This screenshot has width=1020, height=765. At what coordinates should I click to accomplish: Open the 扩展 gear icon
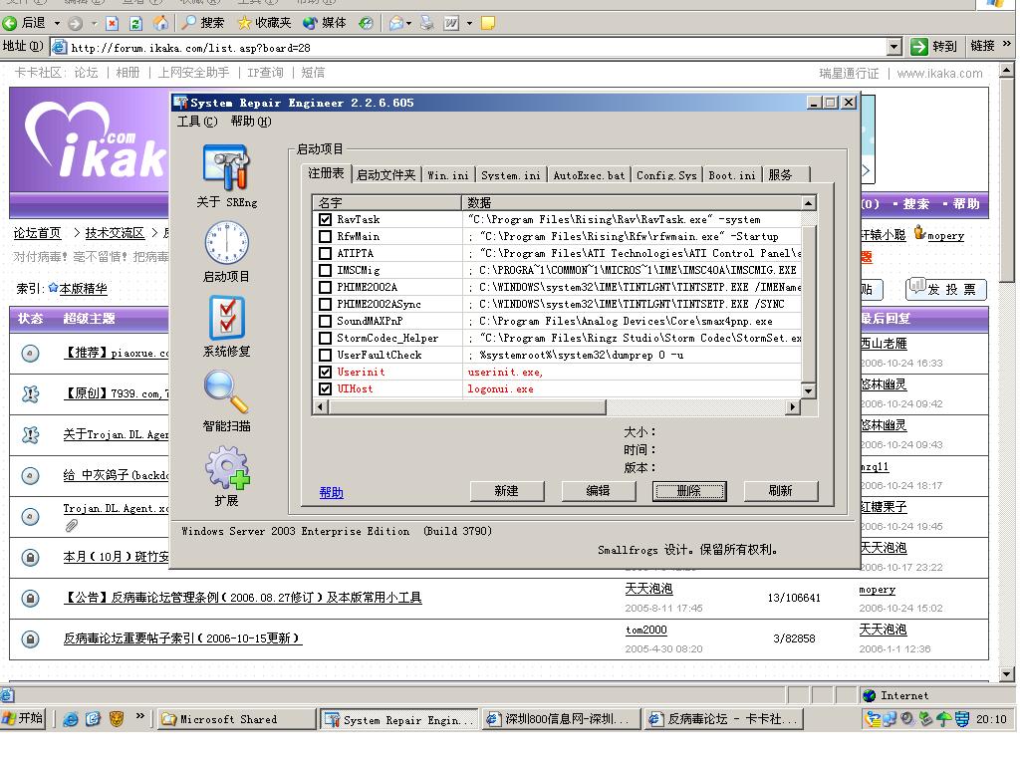click(227, 467)
